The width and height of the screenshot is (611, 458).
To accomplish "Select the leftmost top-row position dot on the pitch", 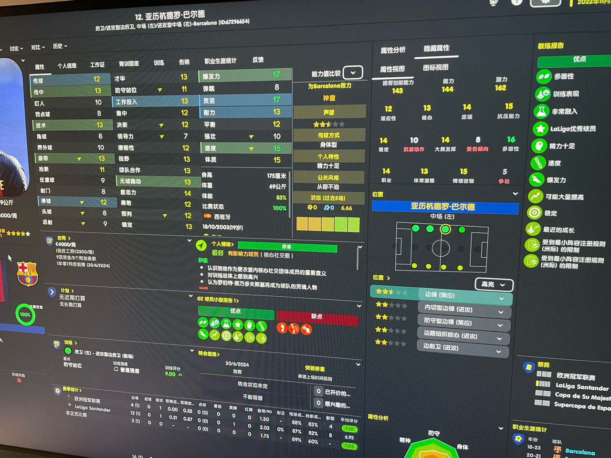I will click(416, 229).
